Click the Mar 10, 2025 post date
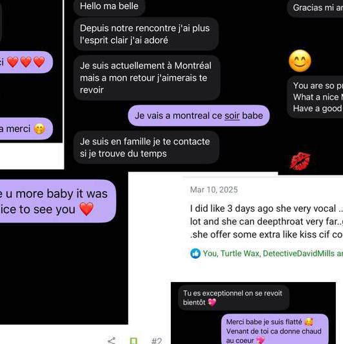 pos(214,190)
